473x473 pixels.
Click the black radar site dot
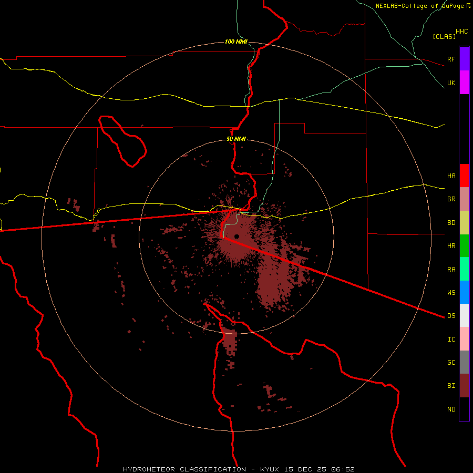(236, 236)
